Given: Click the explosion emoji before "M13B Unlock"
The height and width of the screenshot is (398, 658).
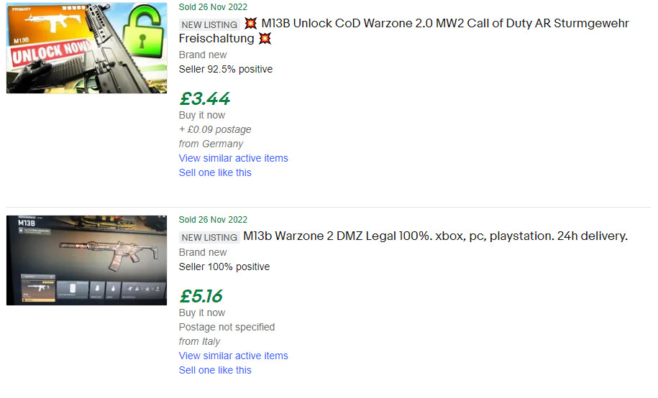Looking at the screenshot, I should click(250, 24).
